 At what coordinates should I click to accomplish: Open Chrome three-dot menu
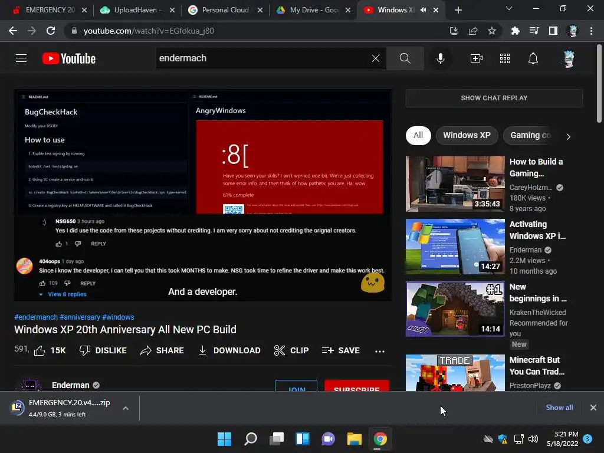pos(591,31)
